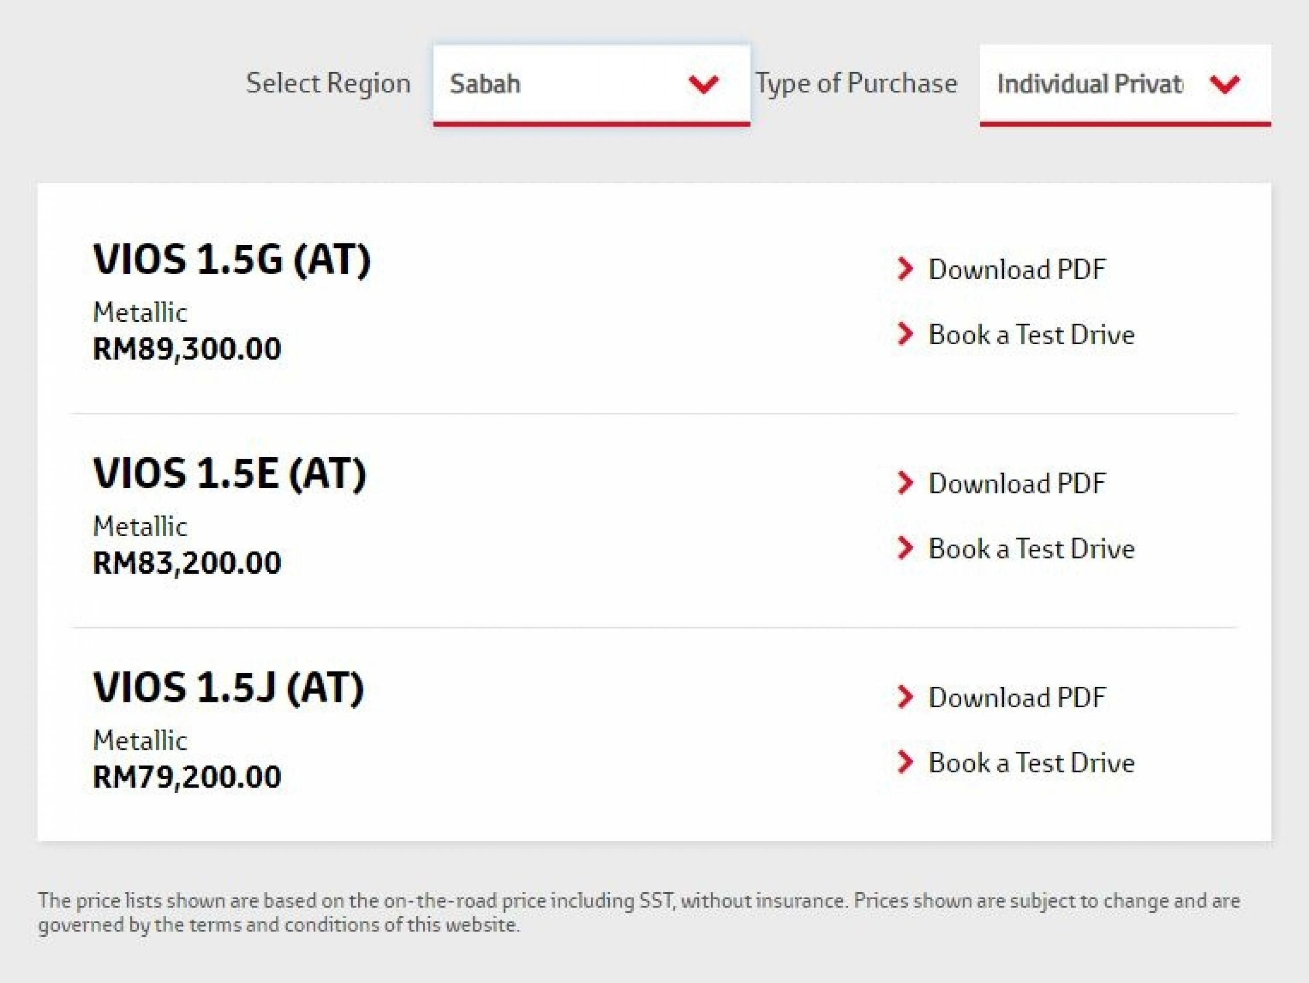Click red chevron arrow in Individual Private dropdown
The width and height of the screenshot is (1309, 983).
click(1225, 85)
